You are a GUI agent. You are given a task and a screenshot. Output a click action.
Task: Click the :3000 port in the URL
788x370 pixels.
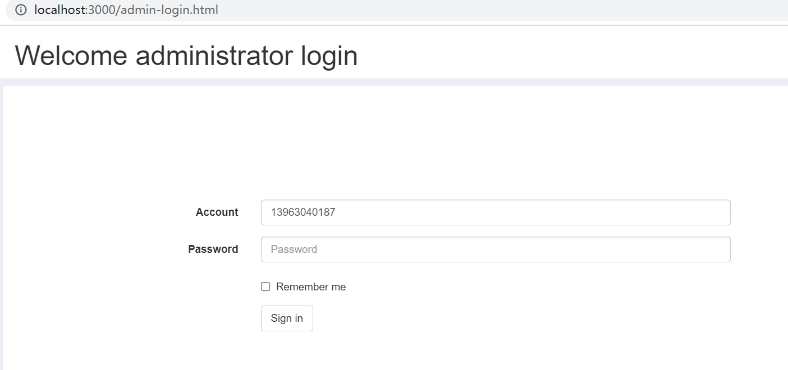[100, 10]
